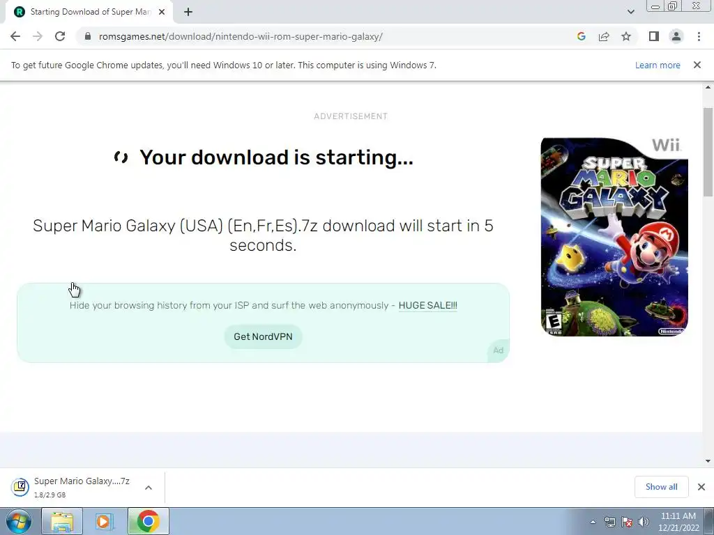
Task: Close the Starting Download of Super Mario tab
Action: (162, 13)
